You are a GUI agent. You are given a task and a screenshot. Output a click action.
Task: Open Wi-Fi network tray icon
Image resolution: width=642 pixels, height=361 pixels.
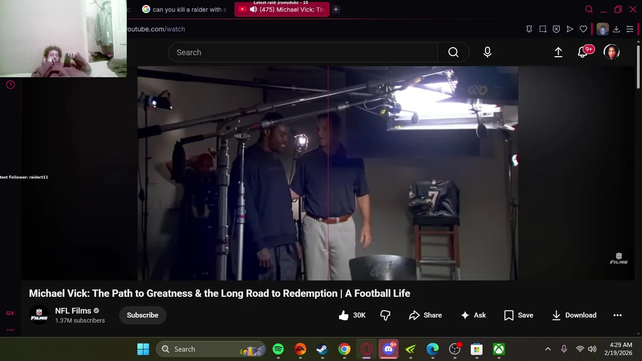[x=580, y=349]
